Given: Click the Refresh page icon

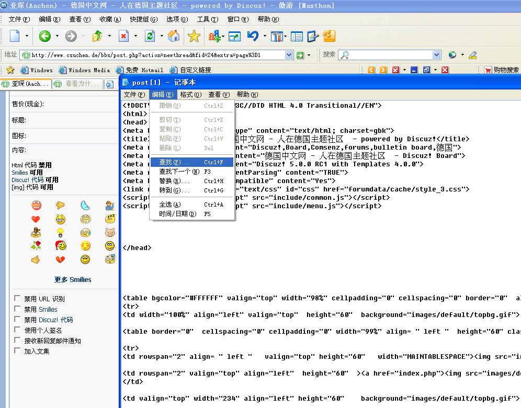Looking at the screenshot, I should coord(150,36).
